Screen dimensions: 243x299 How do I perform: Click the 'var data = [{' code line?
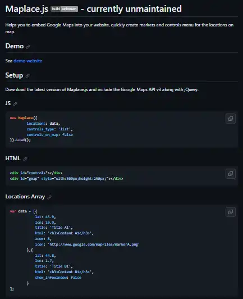point(24,211)
